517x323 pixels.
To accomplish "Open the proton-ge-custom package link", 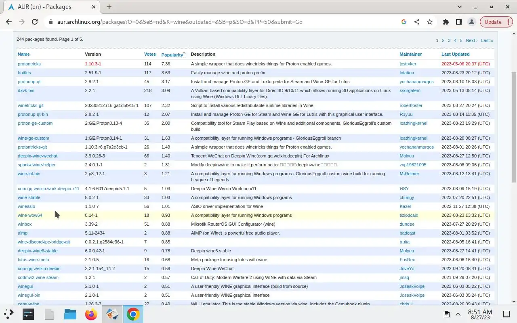I will 35,123.
